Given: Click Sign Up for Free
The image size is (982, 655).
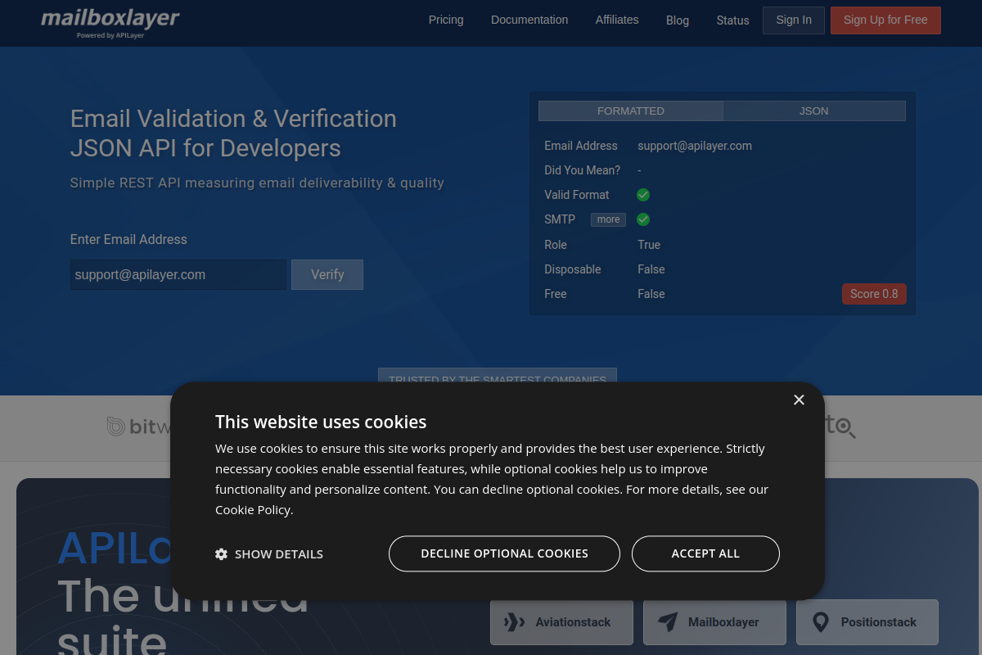Looking at the screenshot, I should coord(885,20).
